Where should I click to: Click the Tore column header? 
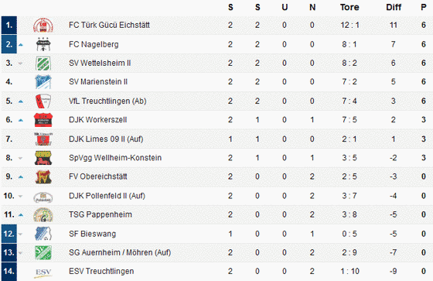click(x=349, y=7)
